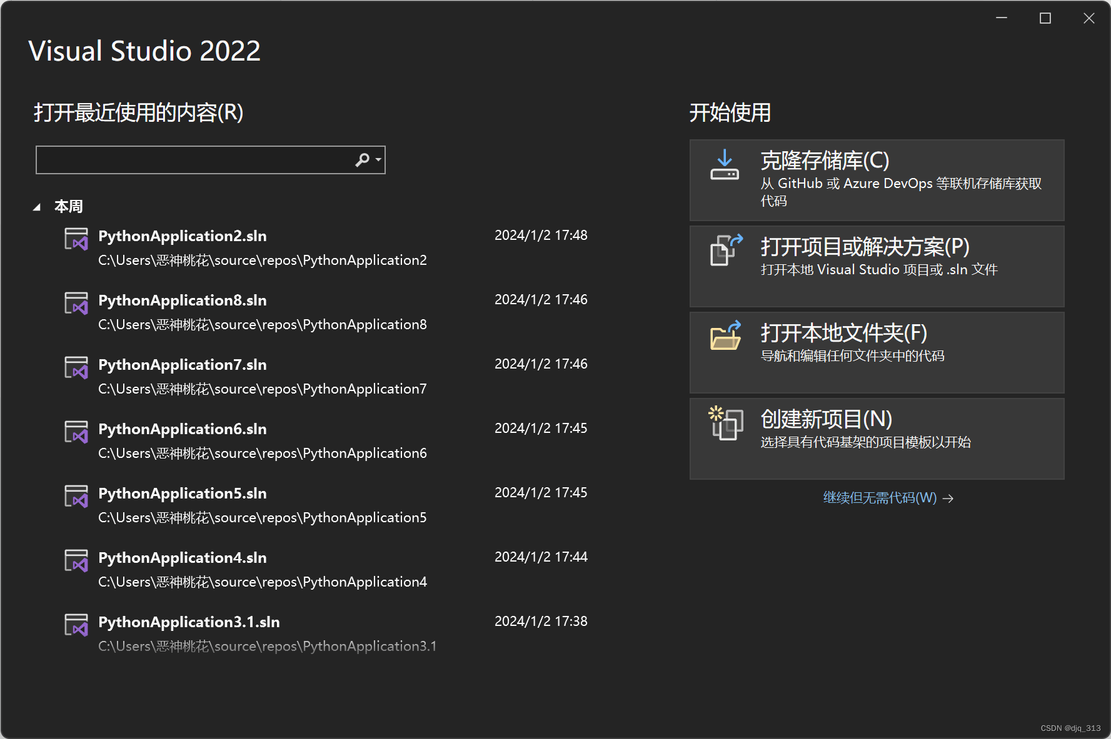The image size is (1111, 739).
Task: Click the path ending in repos\PythonApplication7
Action: click(x=263, y=389)
